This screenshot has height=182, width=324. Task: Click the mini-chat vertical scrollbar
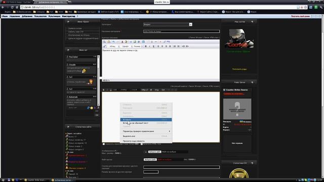[x=98, y=80]
